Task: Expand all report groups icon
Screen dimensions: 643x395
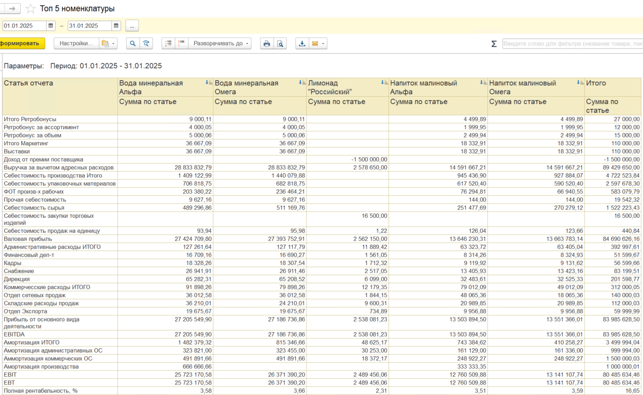Action: (168, 43)
